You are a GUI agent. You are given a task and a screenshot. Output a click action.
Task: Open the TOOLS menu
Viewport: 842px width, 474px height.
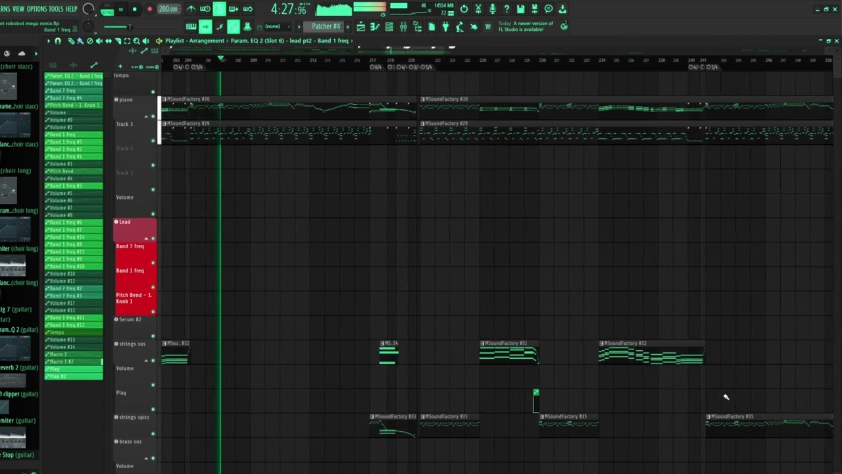[x=56, y=9]
